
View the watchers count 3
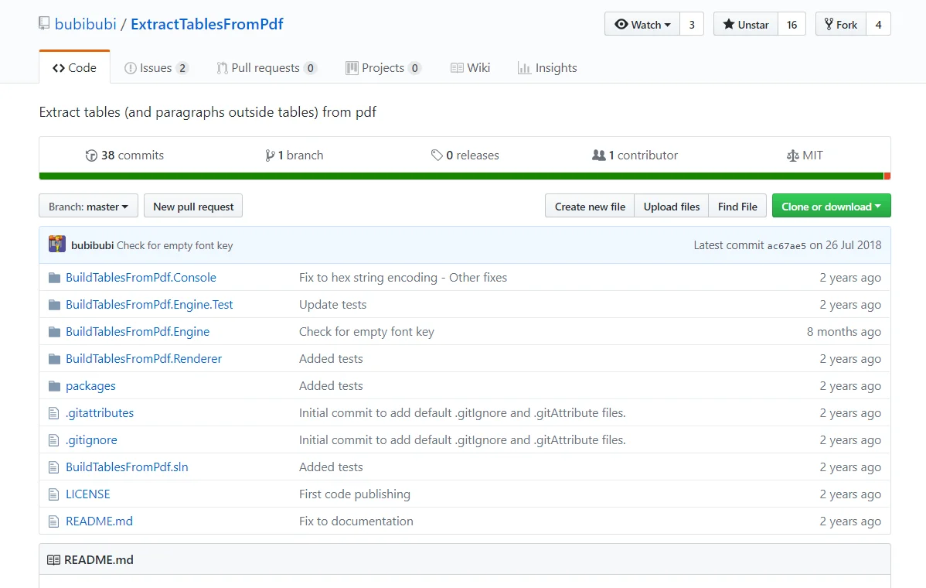(692, 24)
